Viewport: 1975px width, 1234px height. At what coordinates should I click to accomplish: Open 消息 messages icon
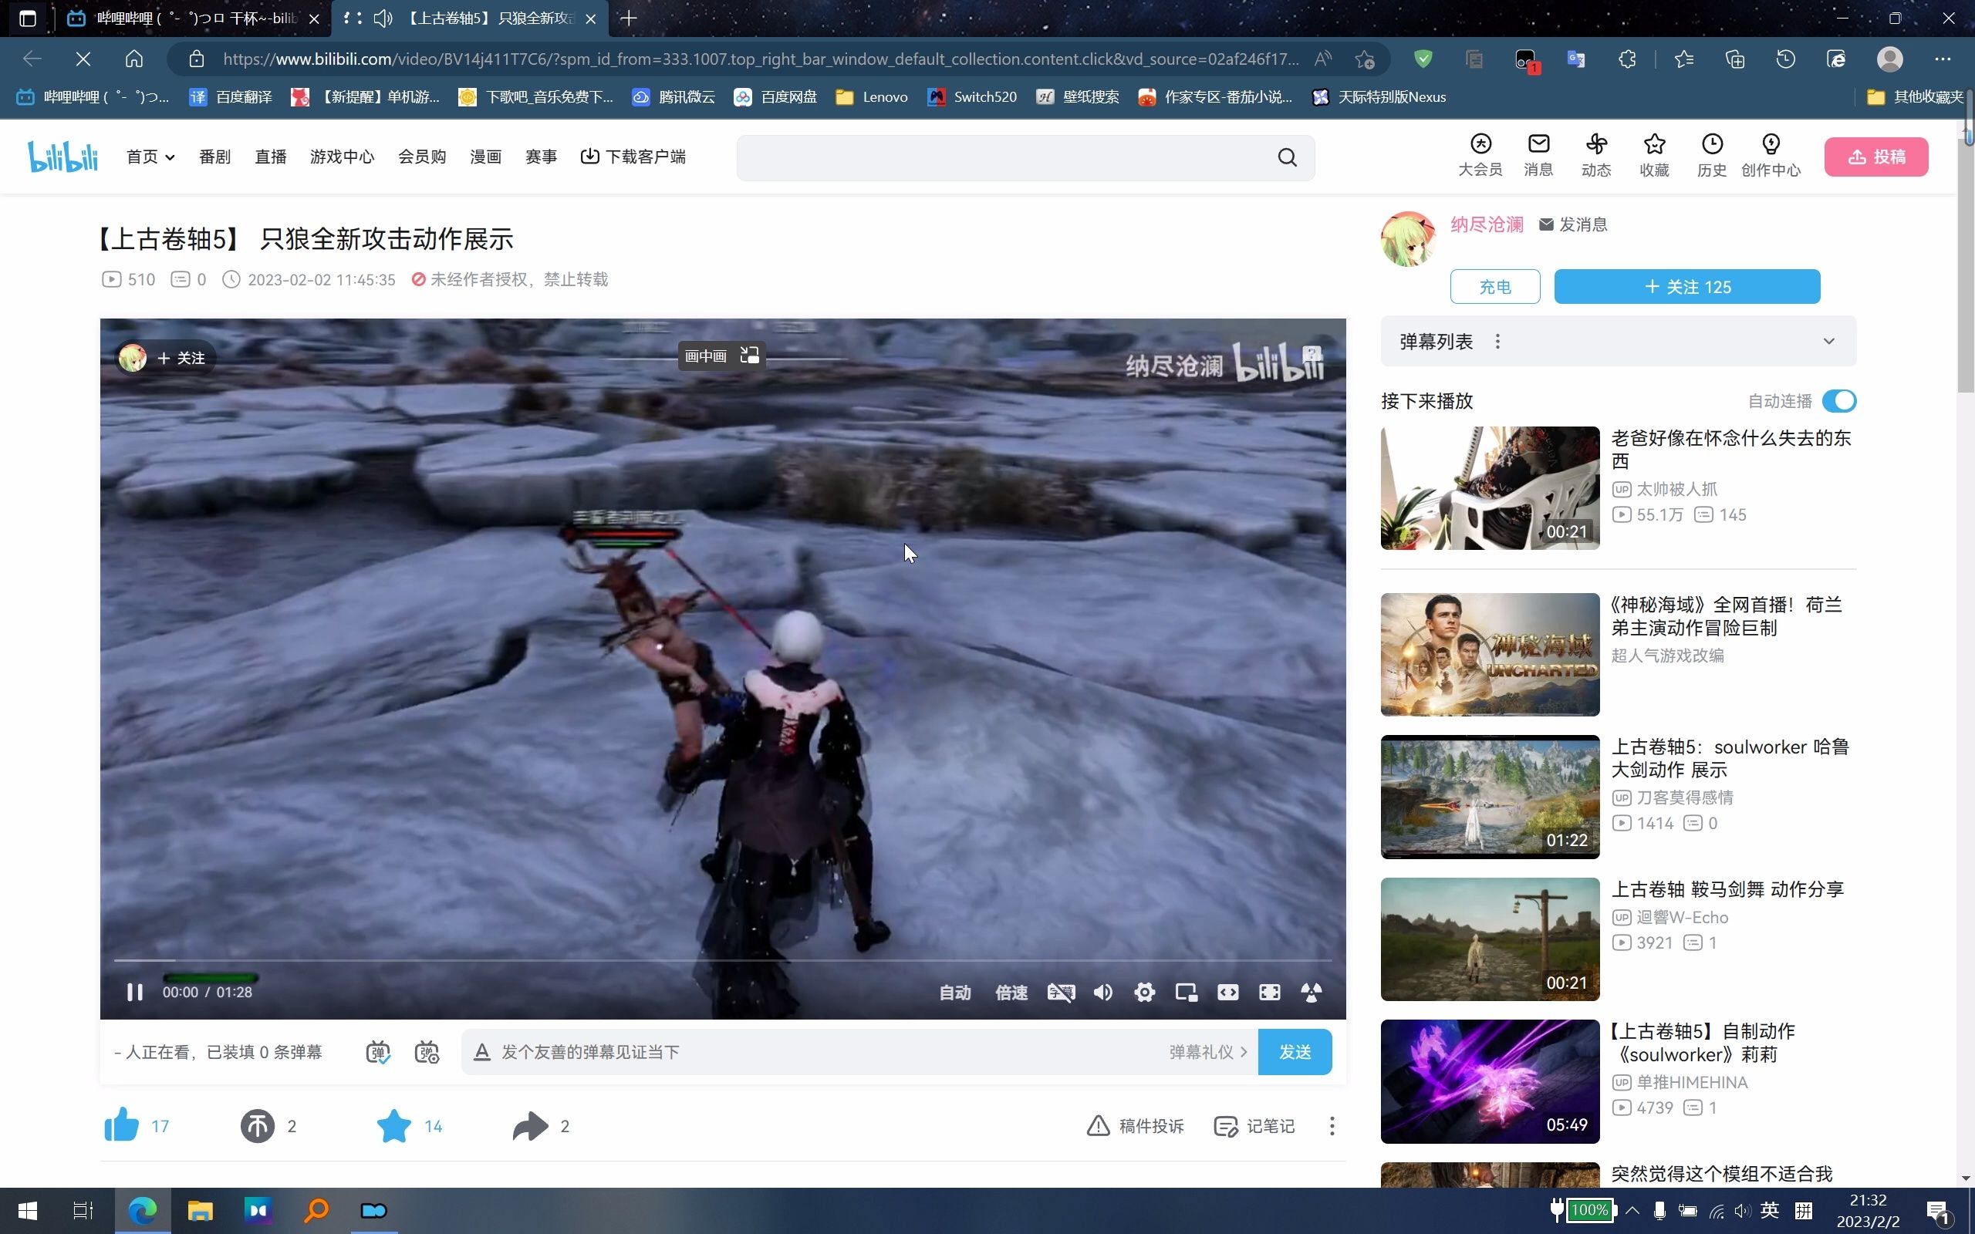1538,155
